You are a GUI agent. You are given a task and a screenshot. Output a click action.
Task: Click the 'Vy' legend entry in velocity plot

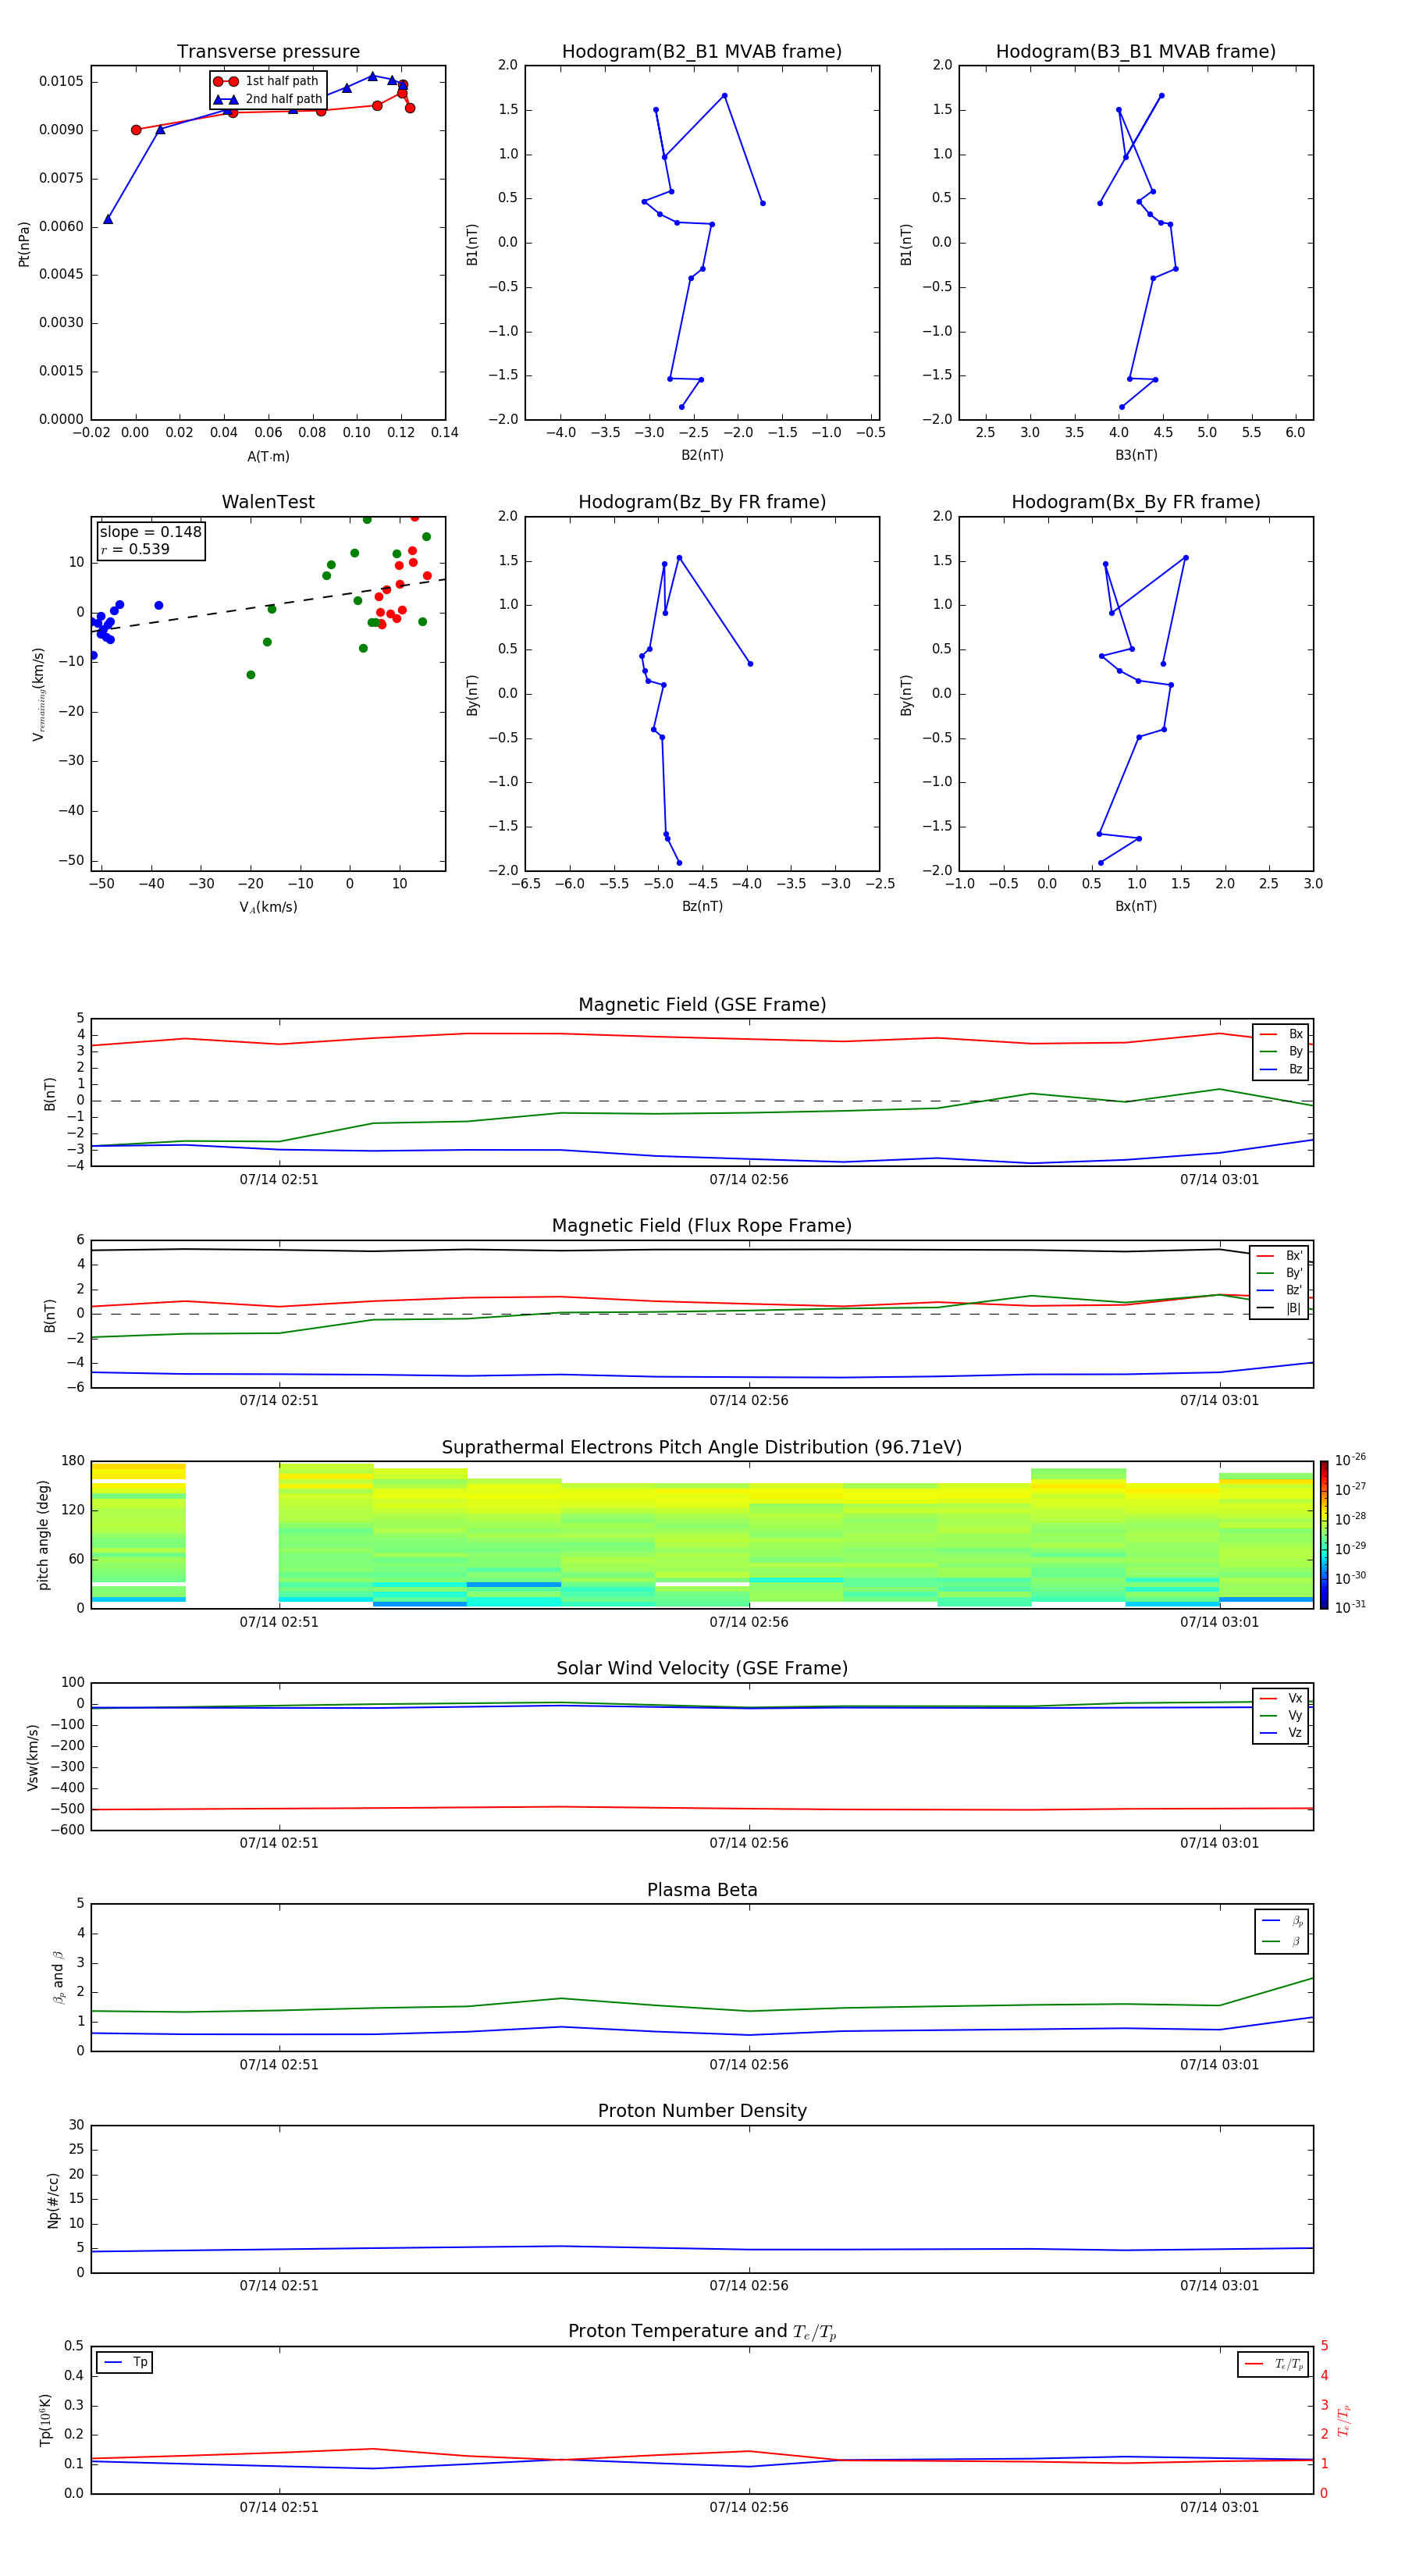tap(1281, 1716)
